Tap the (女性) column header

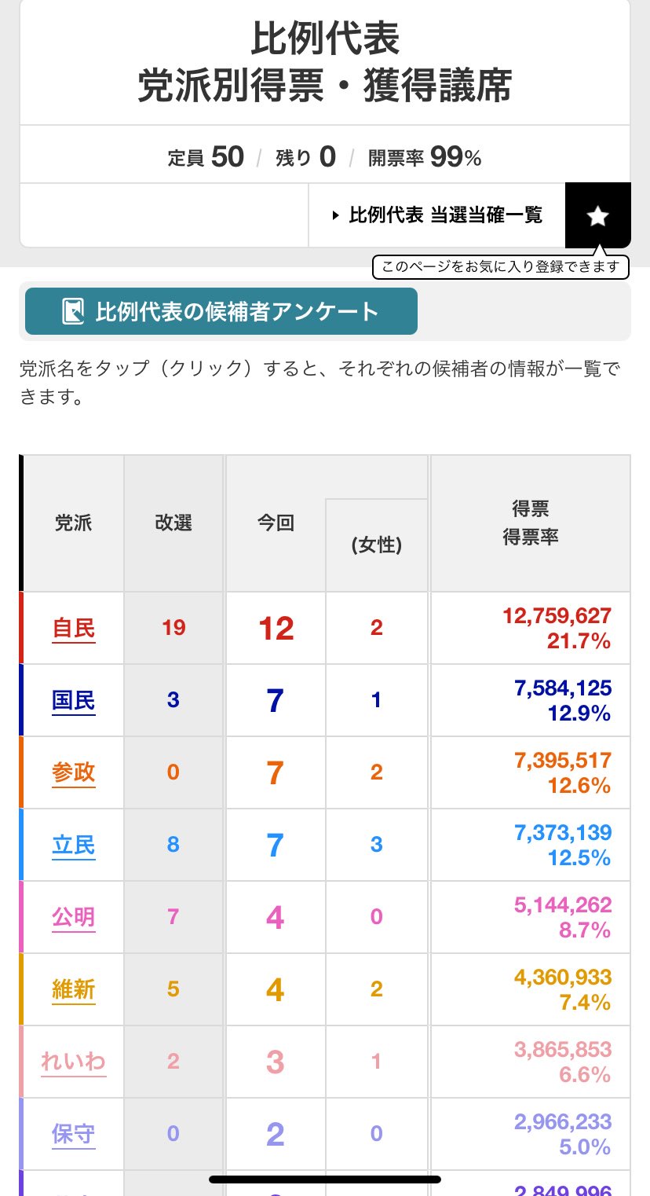coord(377,545)
